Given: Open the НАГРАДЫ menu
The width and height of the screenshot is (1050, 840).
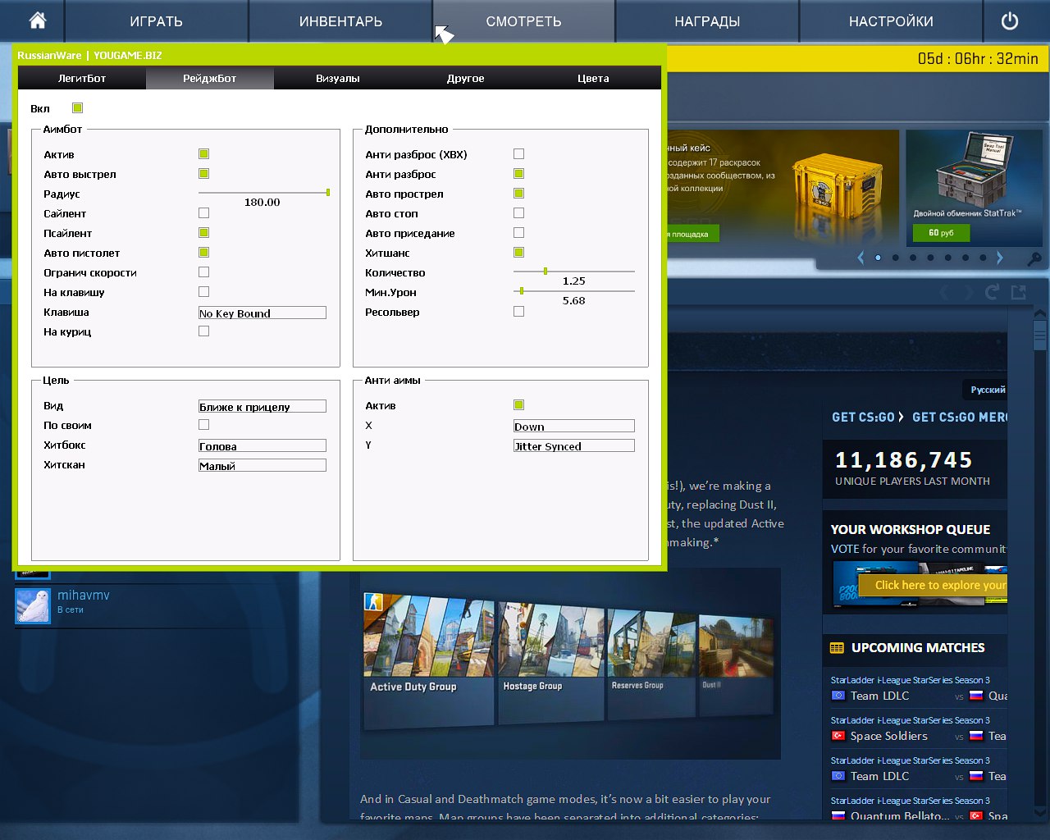Looking at the screenshot, I should click(707, 21).
